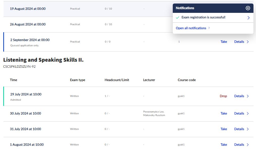The height and width of the screenshot is (151, 256).
Task: View Details for 30 July 2024 exam
Action: 239,114
